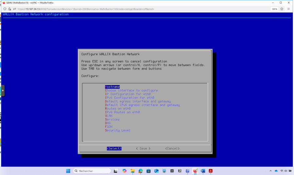Launch Word from the taskbar
The width and height of the screenshot is (294, 175).
click(x=203, y=171)
